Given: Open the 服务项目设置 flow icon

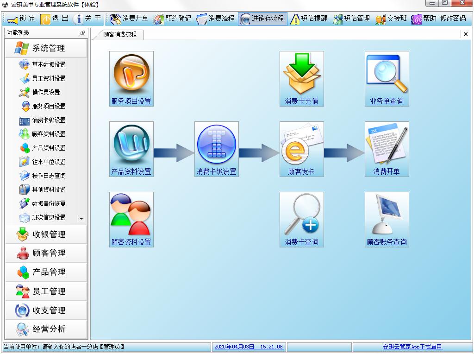Looking at the screenshot, I should click(x=131, y=79).
